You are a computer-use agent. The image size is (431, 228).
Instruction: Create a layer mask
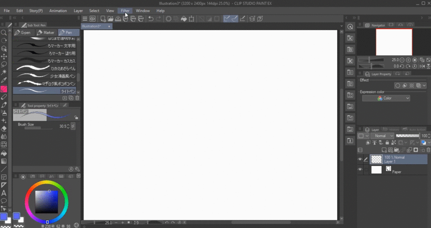(416, 150)
